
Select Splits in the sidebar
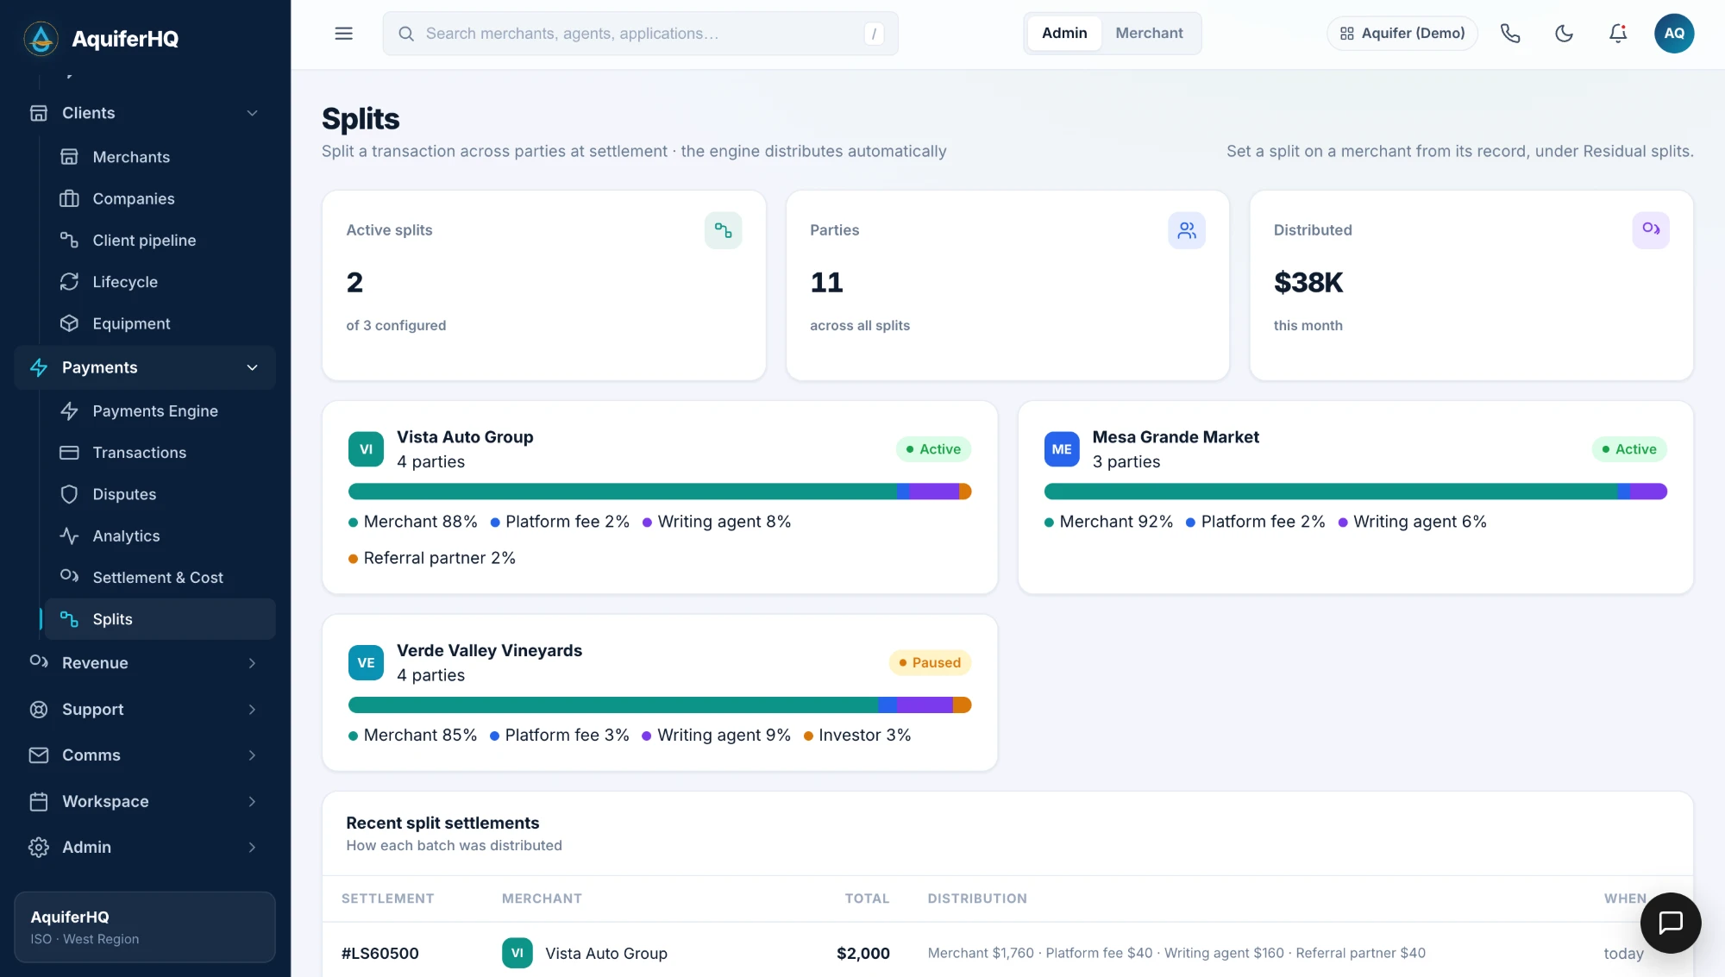point(160,619)
